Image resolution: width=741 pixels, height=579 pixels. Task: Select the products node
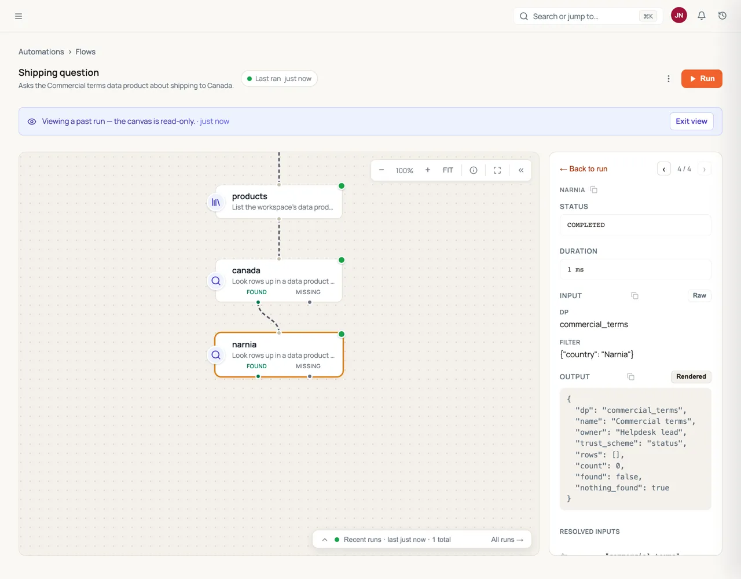(x=279, y=202)
